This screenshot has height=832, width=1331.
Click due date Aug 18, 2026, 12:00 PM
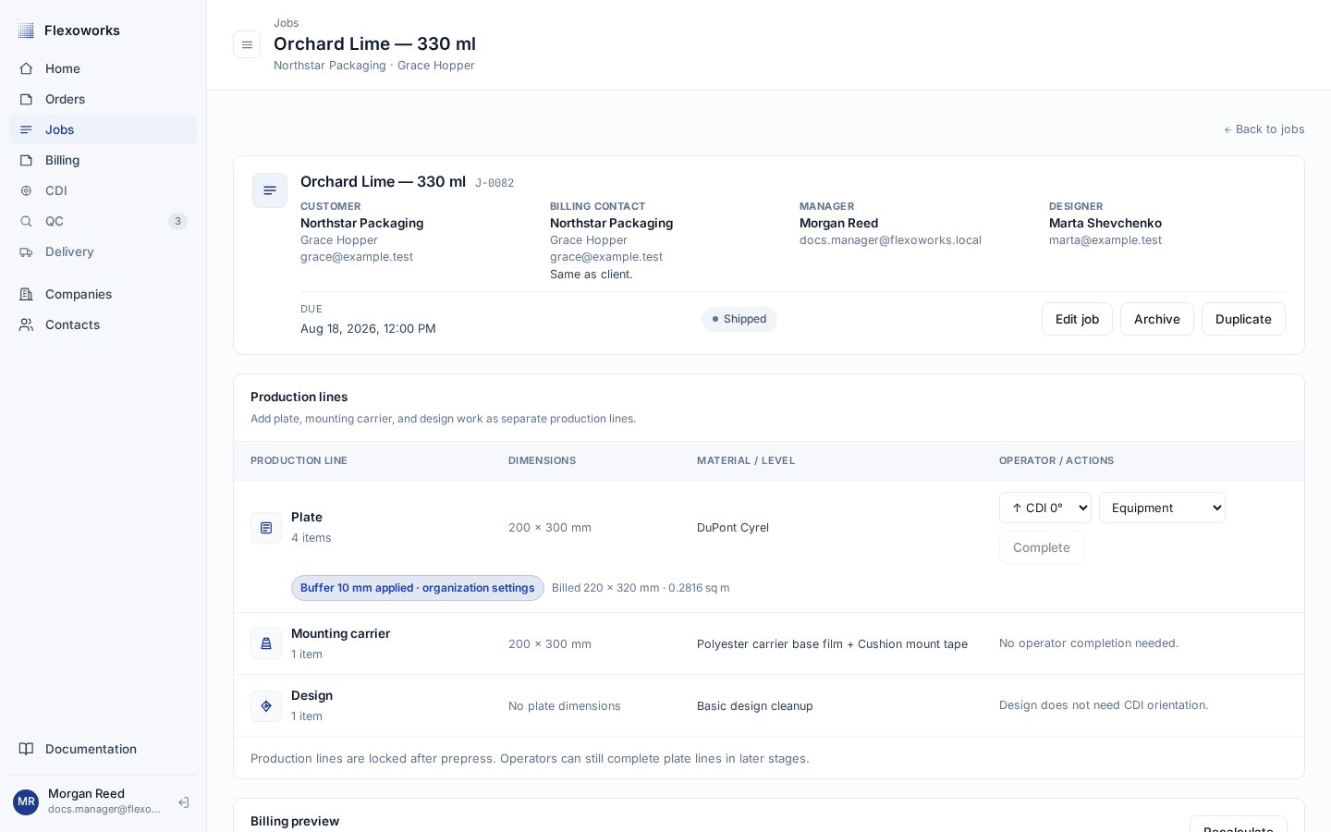368,328
